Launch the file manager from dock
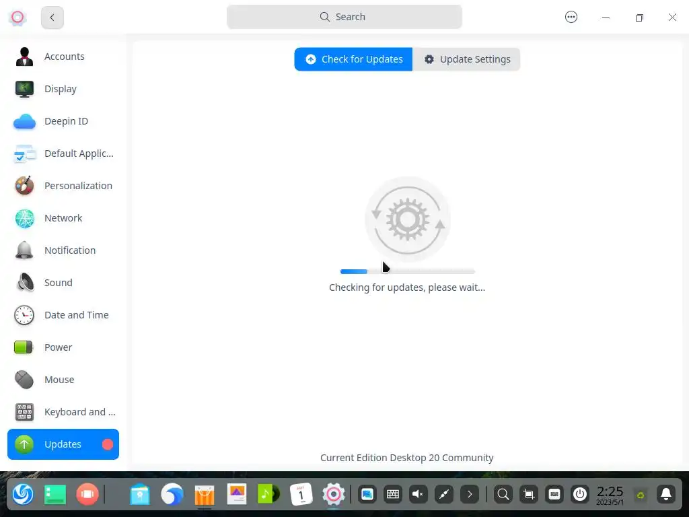 (x=140, y=494)
